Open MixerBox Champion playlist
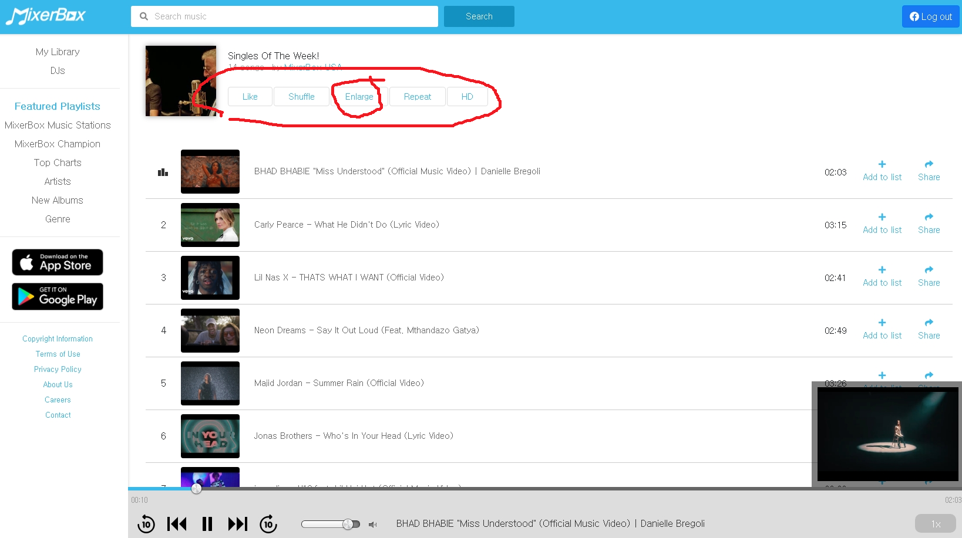Viewport: 962px width, 538px height. pyautogui.click(x=58, y=144)
